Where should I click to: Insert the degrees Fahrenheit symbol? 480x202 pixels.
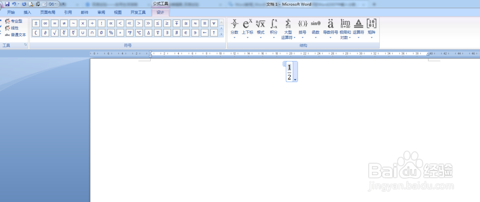(x=130, y=33)
